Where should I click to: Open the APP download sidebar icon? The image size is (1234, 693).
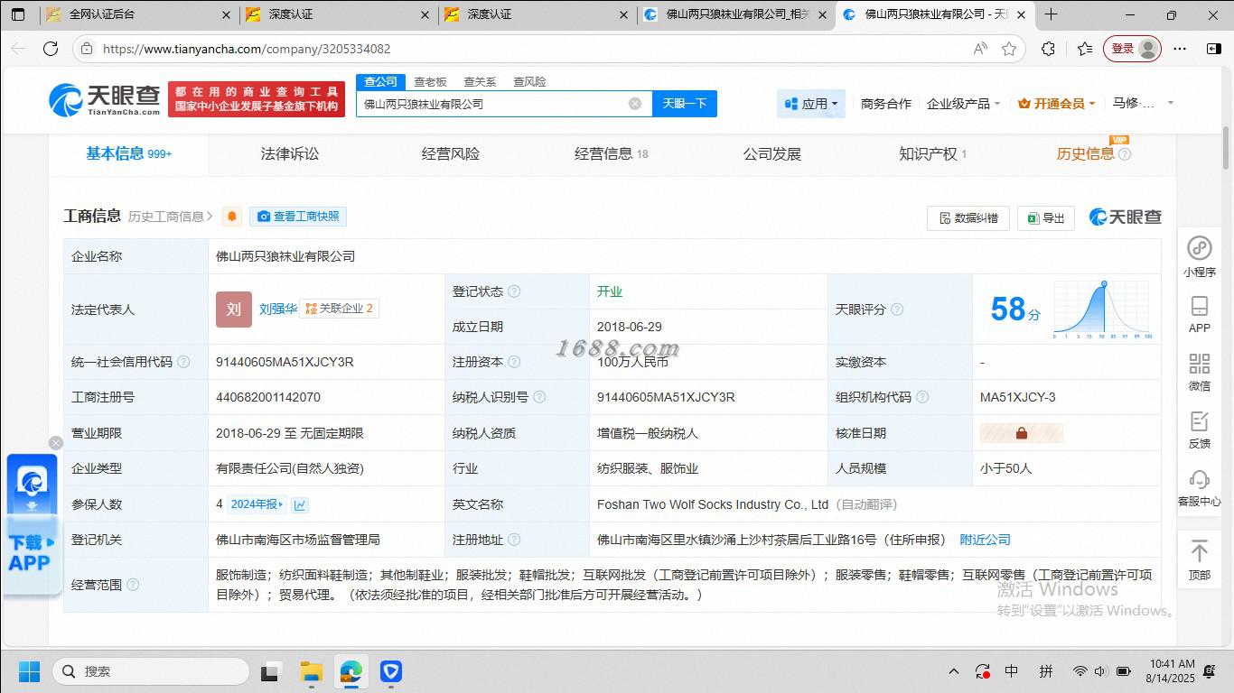pyautogui.click(x=1200, y=315)
